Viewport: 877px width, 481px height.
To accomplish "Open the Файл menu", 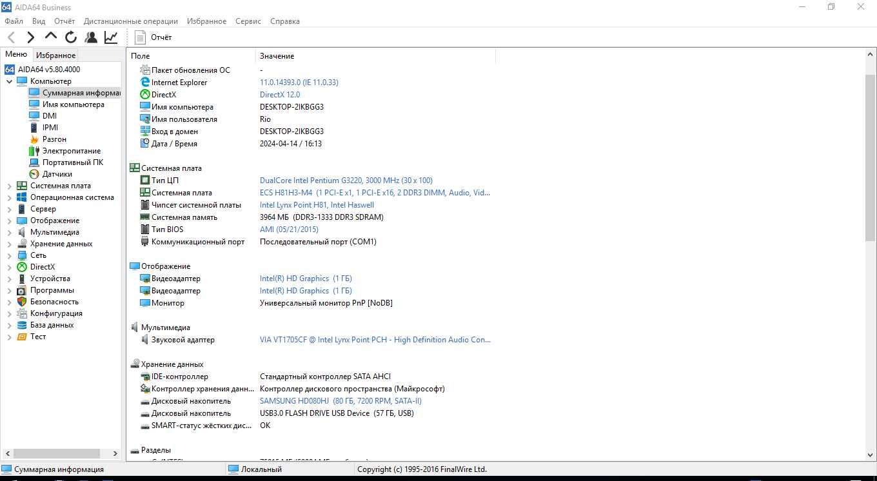I will pos(14,21).
